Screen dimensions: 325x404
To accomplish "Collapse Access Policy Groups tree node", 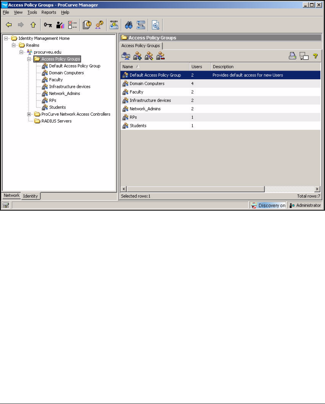I will point(29,59).
